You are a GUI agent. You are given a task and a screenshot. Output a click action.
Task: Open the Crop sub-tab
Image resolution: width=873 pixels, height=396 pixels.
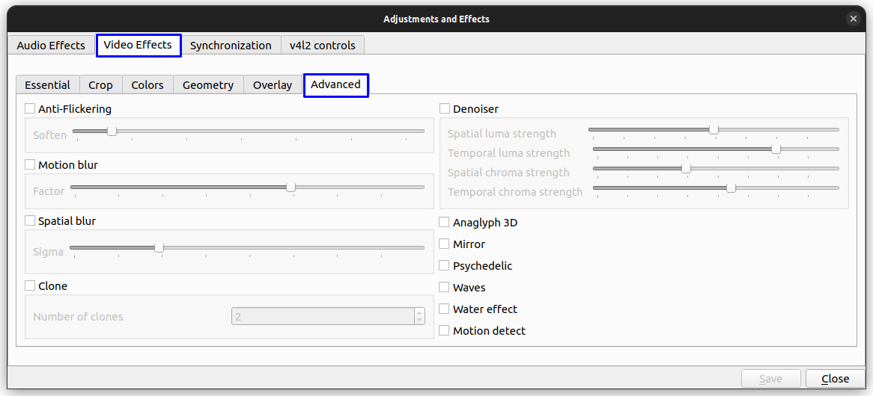[100, 85]
